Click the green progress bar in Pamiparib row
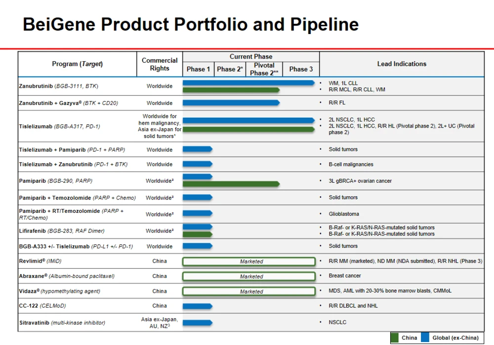494x345 pixels. [x=231, y=184]
